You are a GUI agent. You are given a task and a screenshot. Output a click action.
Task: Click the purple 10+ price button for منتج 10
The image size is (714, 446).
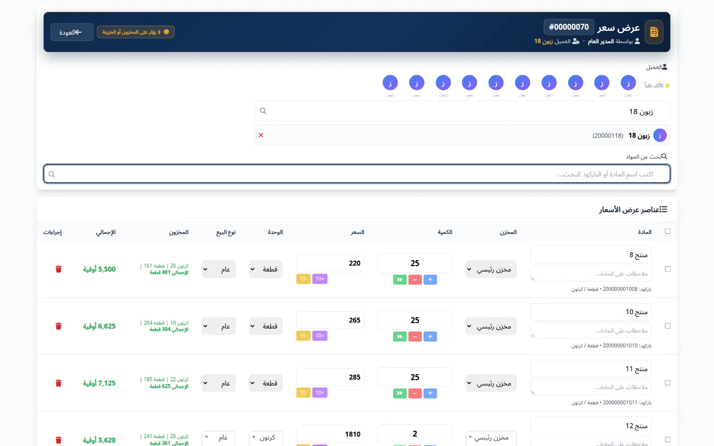click(x=320, y=336)
